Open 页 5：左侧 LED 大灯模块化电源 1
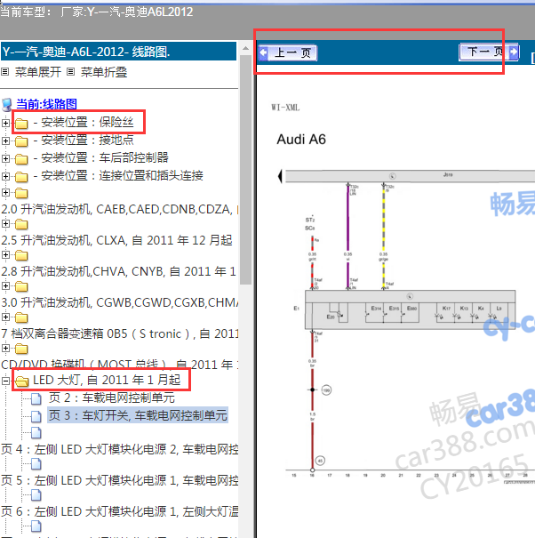Screen dimensions: 535x538 click(120, 480)
